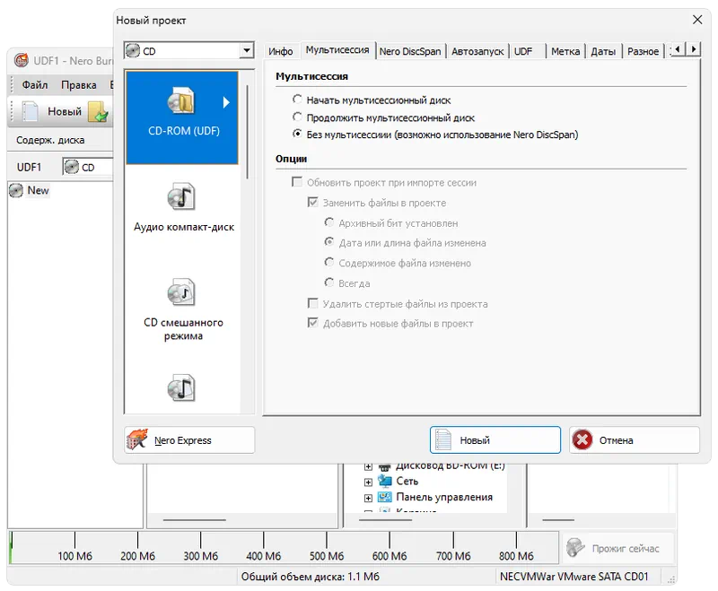Switch to the Мультисессия tab
Screen dimensions: 718x591
click(x=337, y=50)
